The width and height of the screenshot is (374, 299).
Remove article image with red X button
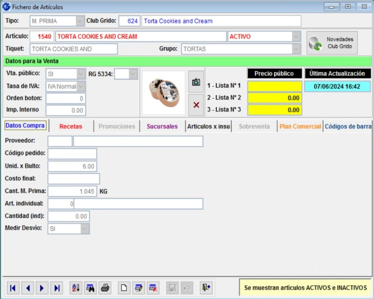pos(196,105)
